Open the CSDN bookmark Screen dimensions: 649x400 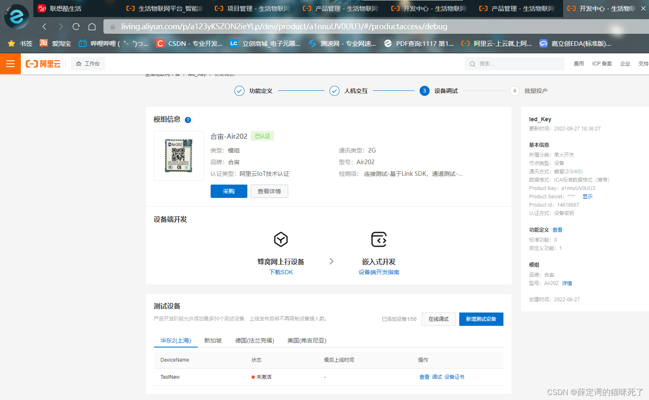189,43
